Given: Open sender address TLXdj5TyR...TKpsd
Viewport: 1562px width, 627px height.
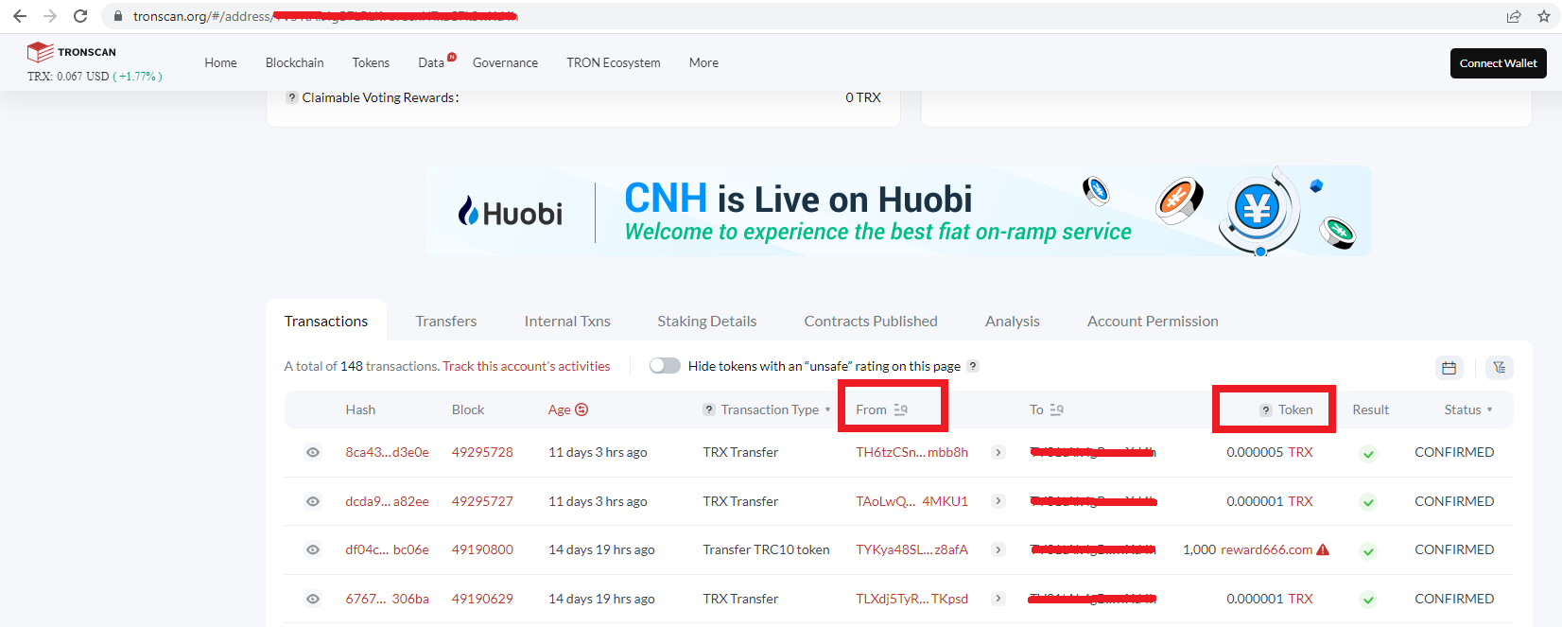Looking at the screenshot, I should pos(911,599).
